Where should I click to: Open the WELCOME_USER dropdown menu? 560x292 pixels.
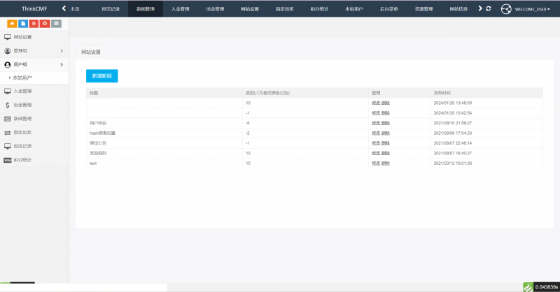click(x=533, y=9)
